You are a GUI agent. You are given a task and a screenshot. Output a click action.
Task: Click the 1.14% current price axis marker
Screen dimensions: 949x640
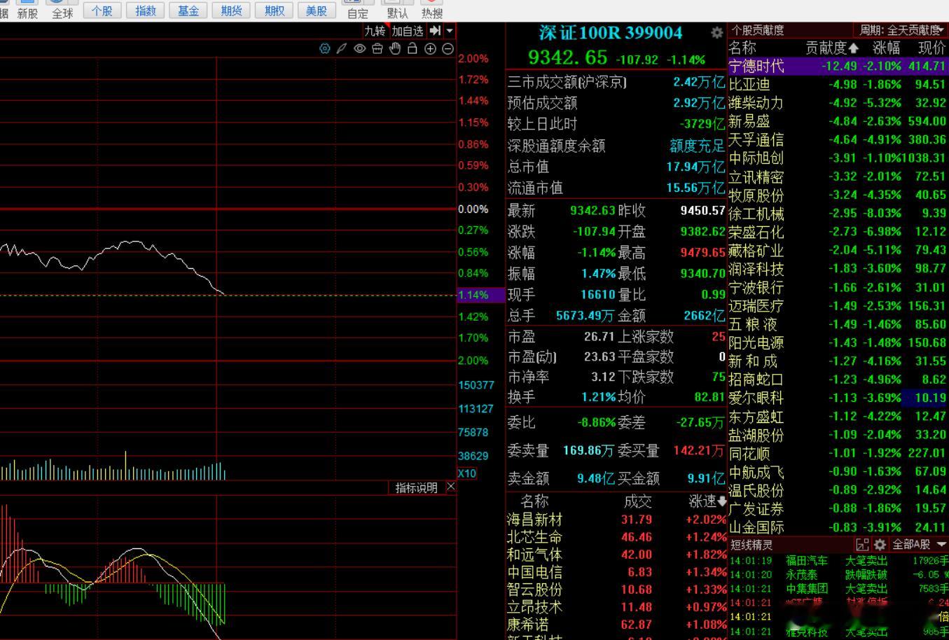click(x=481, y=295)
